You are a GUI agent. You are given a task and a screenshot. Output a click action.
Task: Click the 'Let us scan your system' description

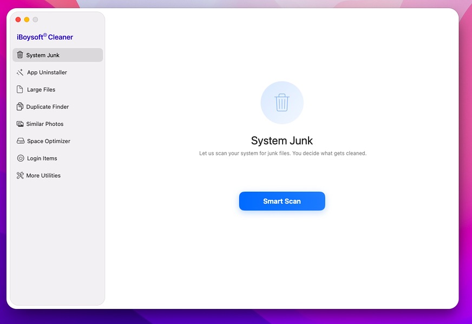283,153
